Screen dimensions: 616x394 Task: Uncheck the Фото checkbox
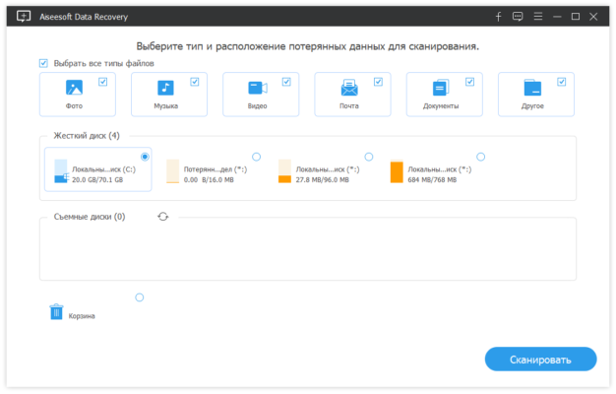(103, 82)
